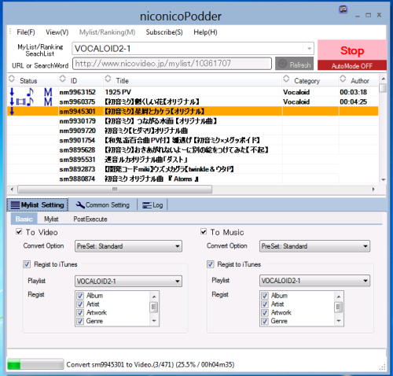Click the sort icon on Category column
Image resolution: width=393 pixels, height=376 pixels.
tap(286, 79)
